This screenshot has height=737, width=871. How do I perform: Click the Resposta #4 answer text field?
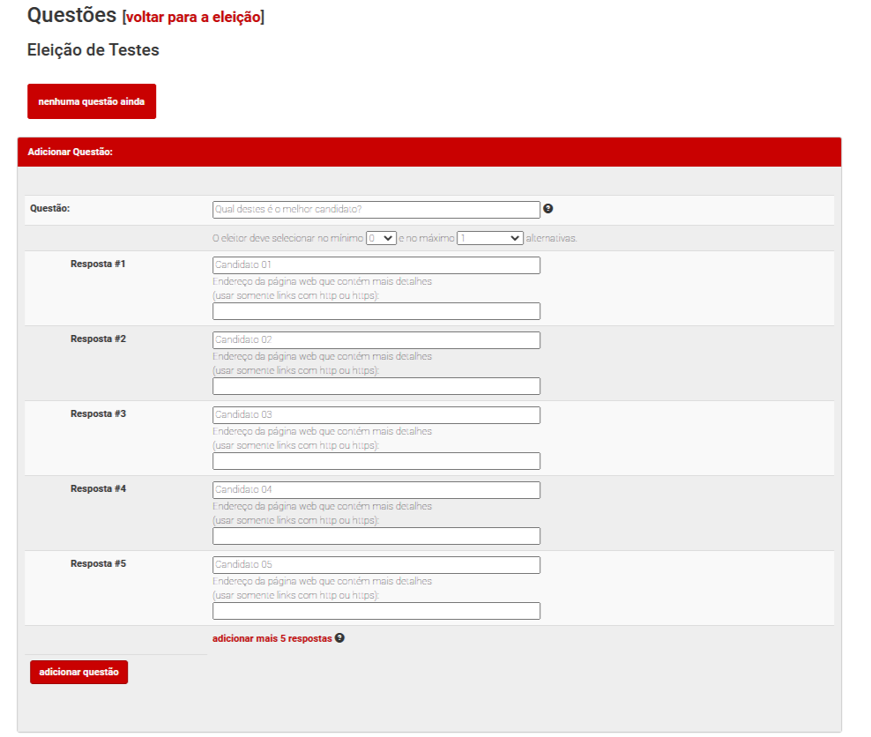click(376, 490)
